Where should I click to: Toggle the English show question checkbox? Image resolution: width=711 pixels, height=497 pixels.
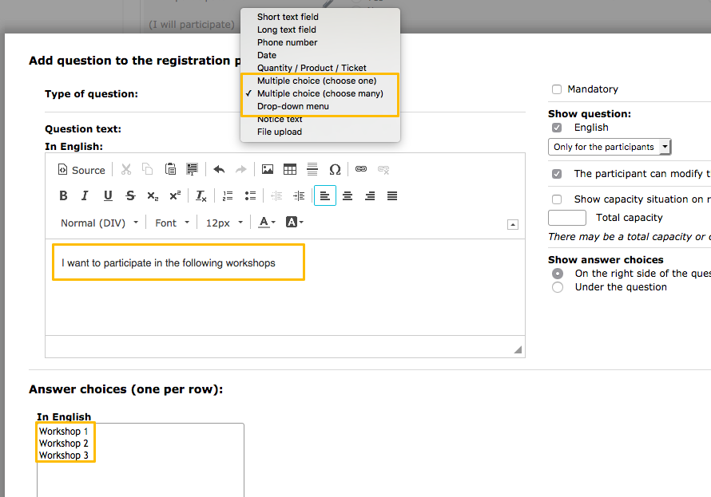(557, 128)
